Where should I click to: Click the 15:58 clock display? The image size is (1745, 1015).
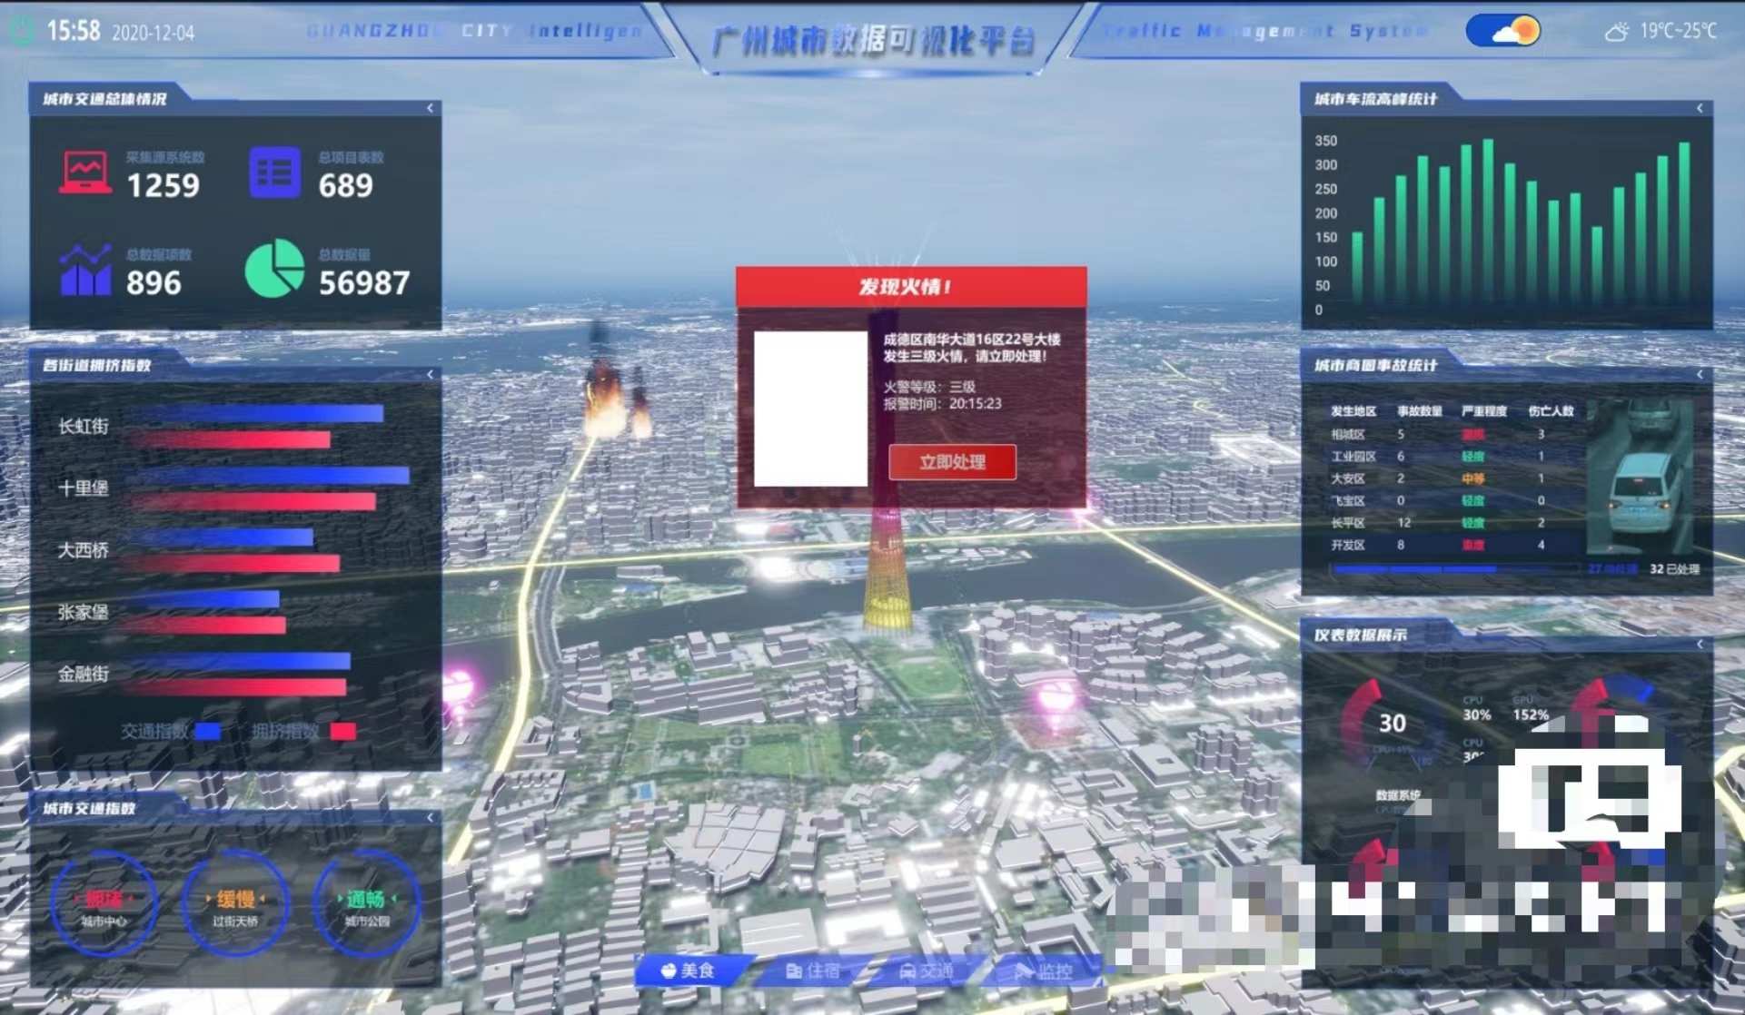tap(74, 32)
